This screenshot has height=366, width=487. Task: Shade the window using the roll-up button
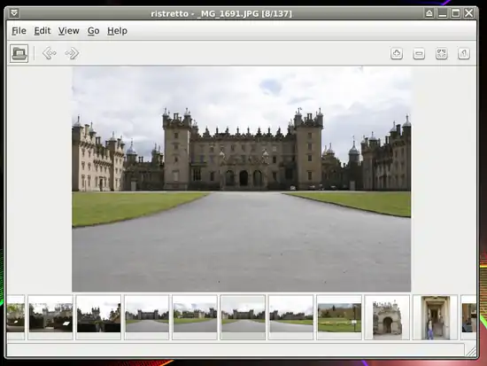[x=429, y=13]
